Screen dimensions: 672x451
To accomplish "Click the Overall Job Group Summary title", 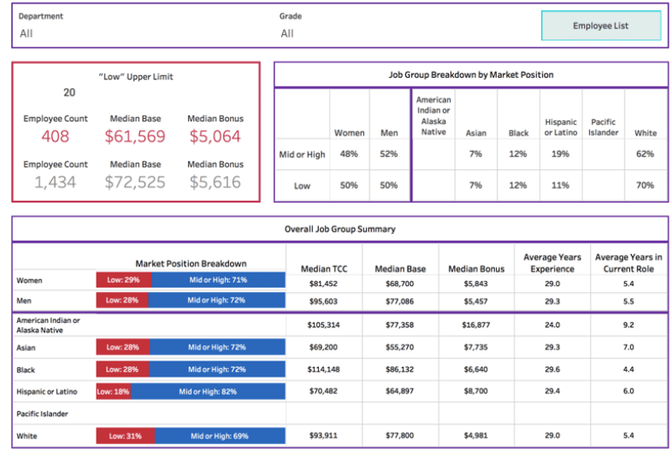I will click(340, 229).
